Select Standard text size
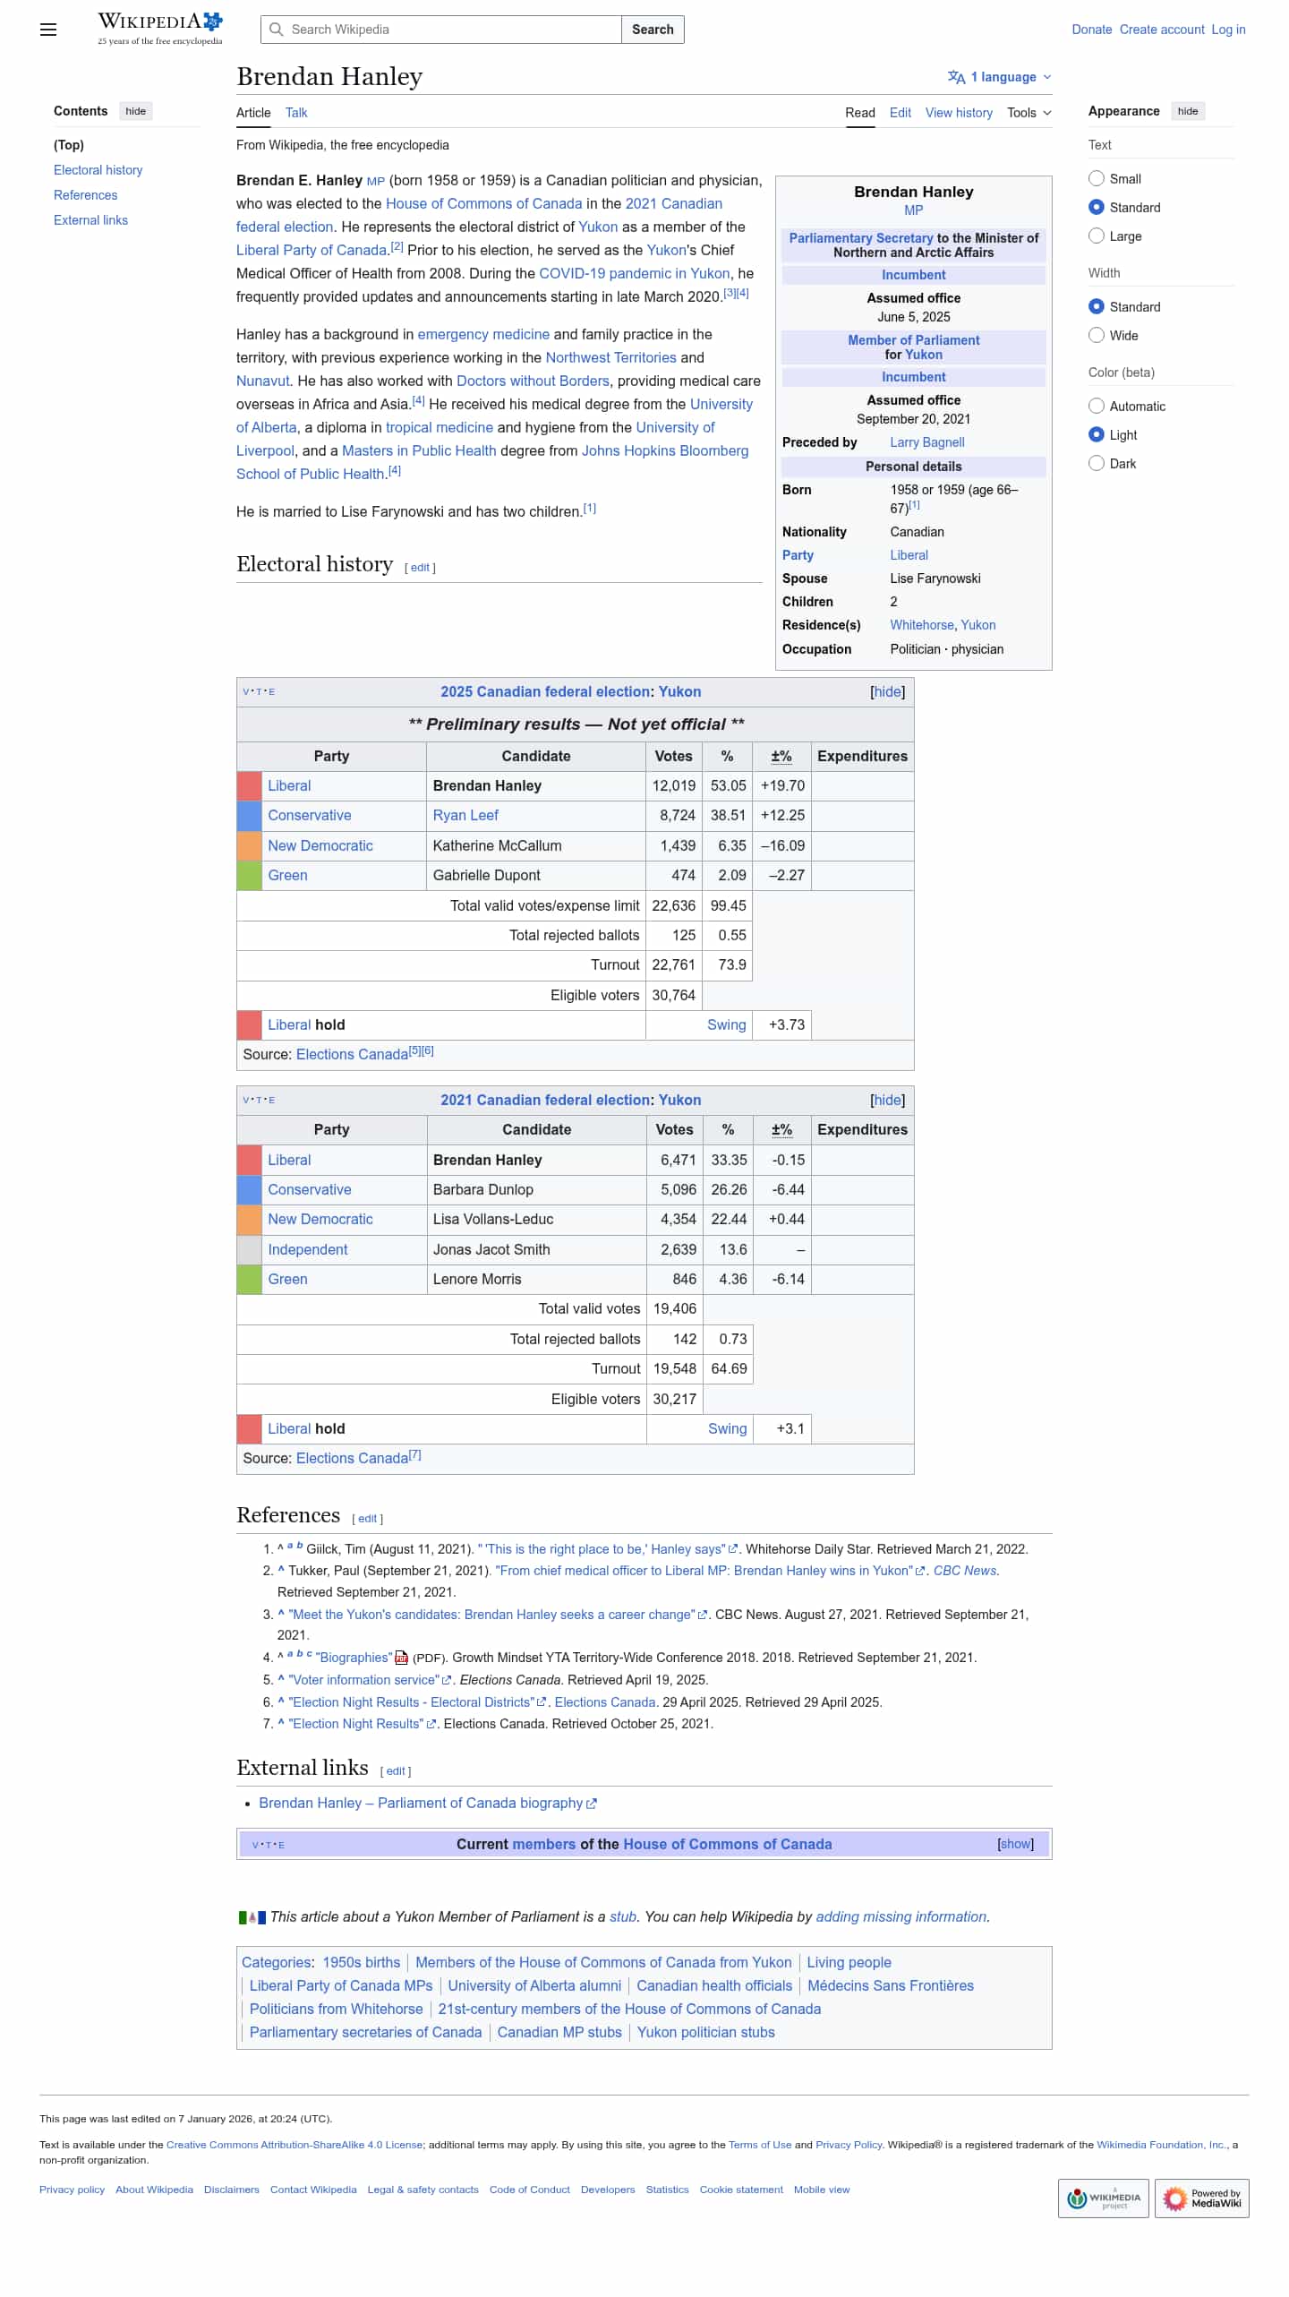This screenshot has width=1289, height=2297. click(x=1097, y=208)
